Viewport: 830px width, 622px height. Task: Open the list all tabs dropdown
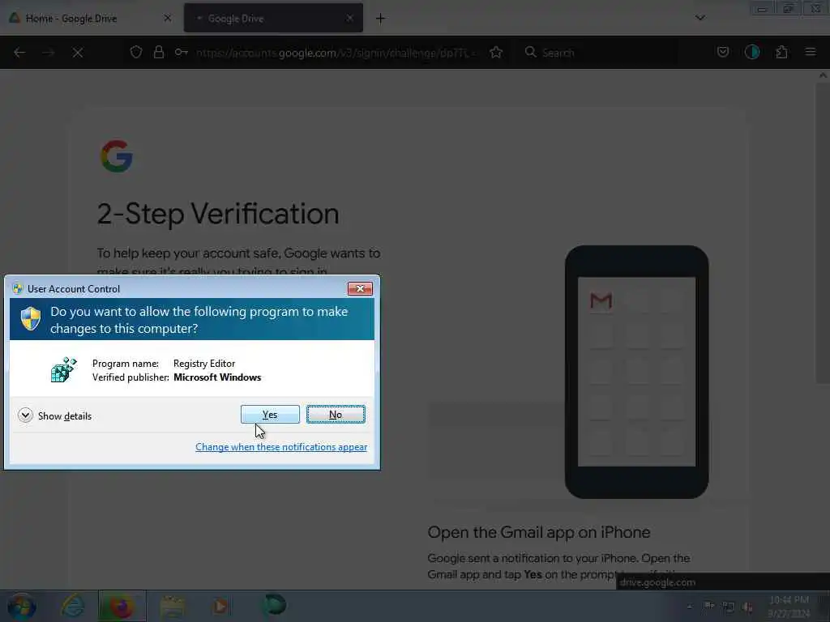(700, 18)
